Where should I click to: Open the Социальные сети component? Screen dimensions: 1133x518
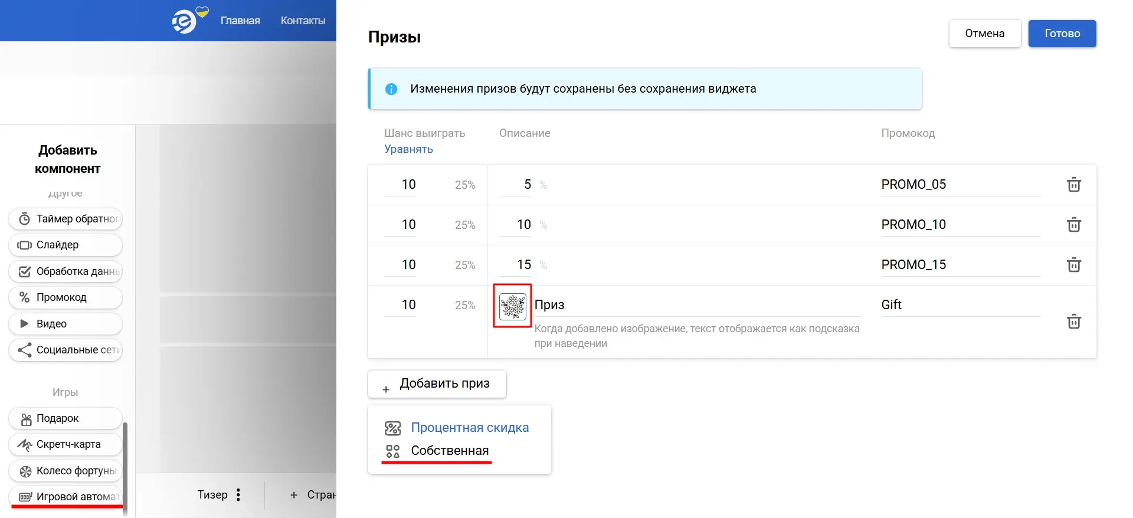point(65,350)
